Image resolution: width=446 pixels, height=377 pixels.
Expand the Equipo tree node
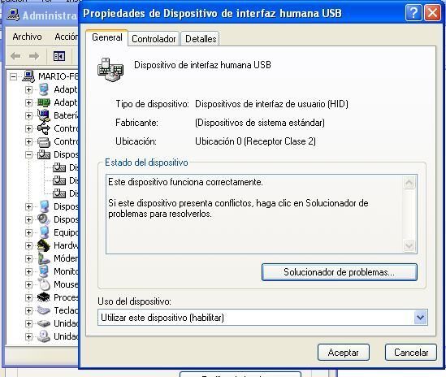click(x=28, y=232)
